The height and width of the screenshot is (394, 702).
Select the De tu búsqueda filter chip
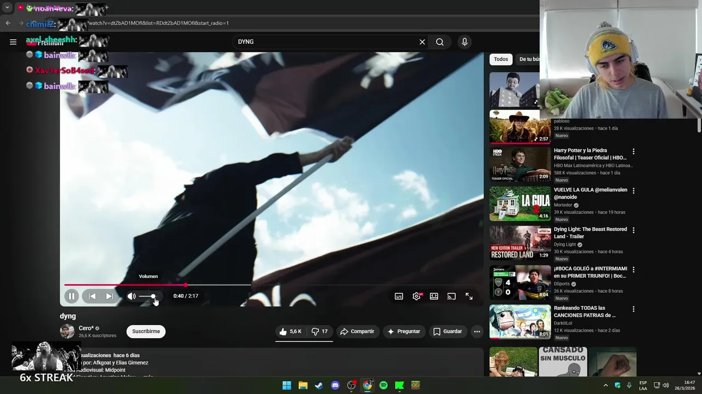click(x=529, y=59)
